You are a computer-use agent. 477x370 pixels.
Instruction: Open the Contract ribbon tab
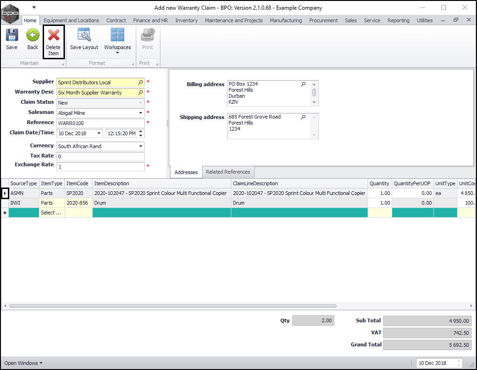[116, 20]
